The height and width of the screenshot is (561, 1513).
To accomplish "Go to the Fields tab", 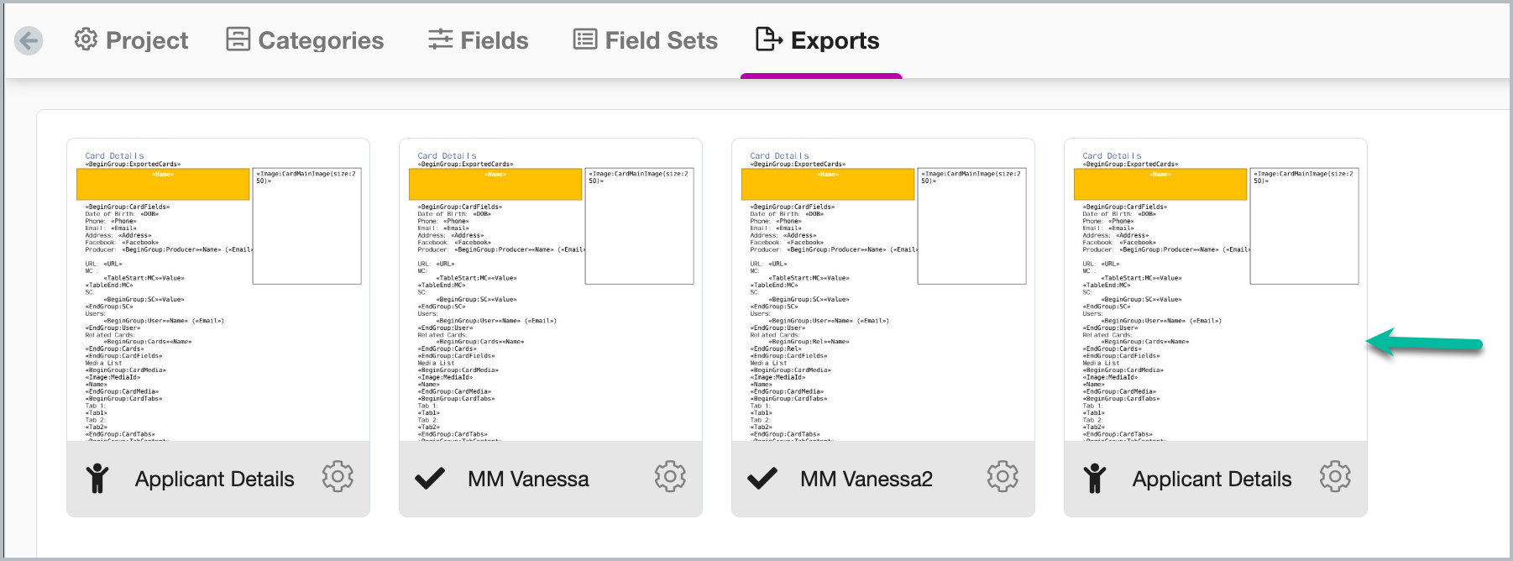I will [478, 40].
